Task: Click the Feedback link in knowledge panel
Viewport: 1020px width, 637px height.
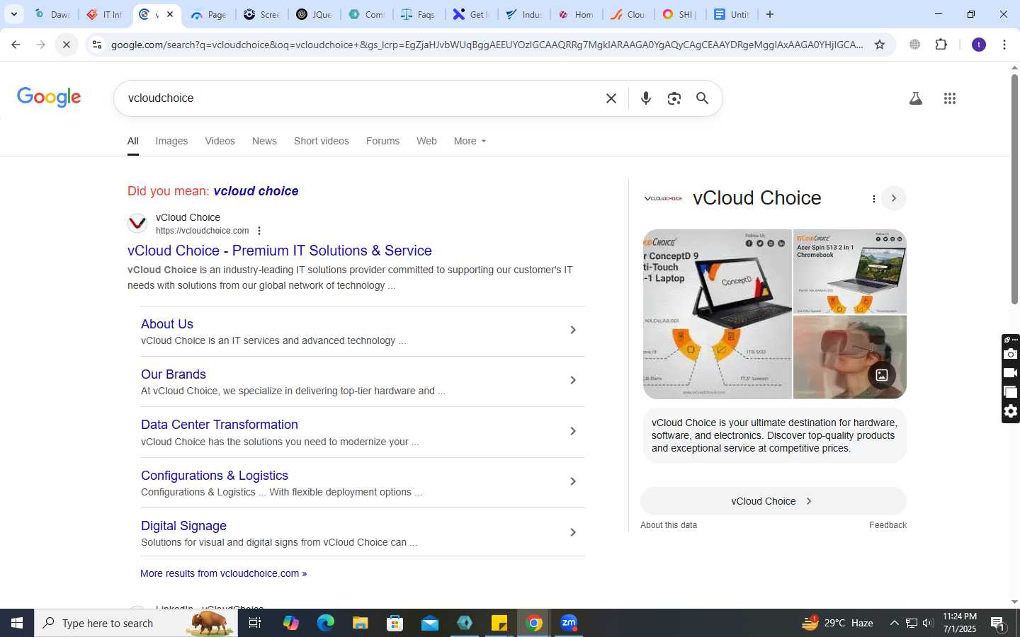Action: coord(888,525)
